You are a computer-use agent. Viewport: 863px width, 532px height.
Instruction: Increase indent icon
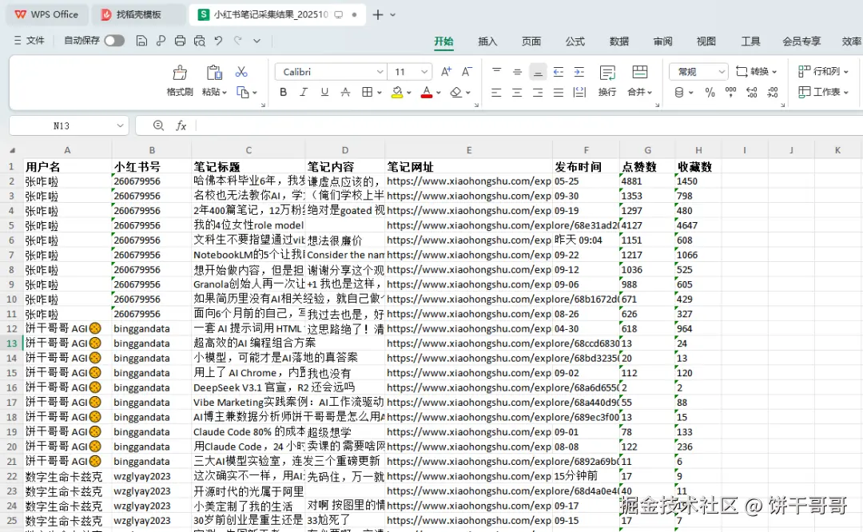click(579, 72)
